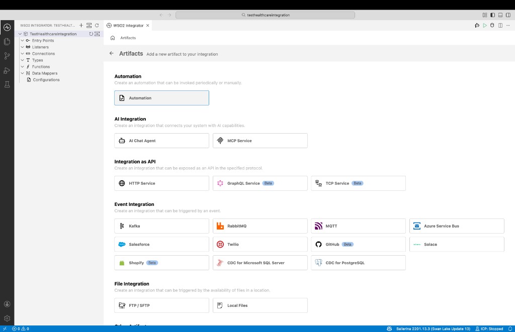Choose the Kafka event integration

click(161, 226)
